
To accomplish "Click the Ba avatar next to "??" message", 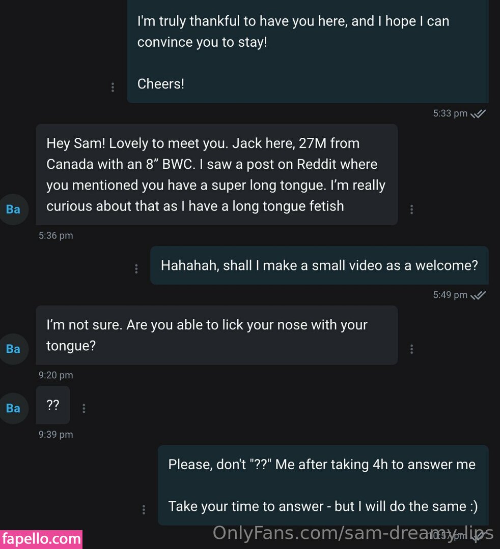I will (x=13, y=408).
